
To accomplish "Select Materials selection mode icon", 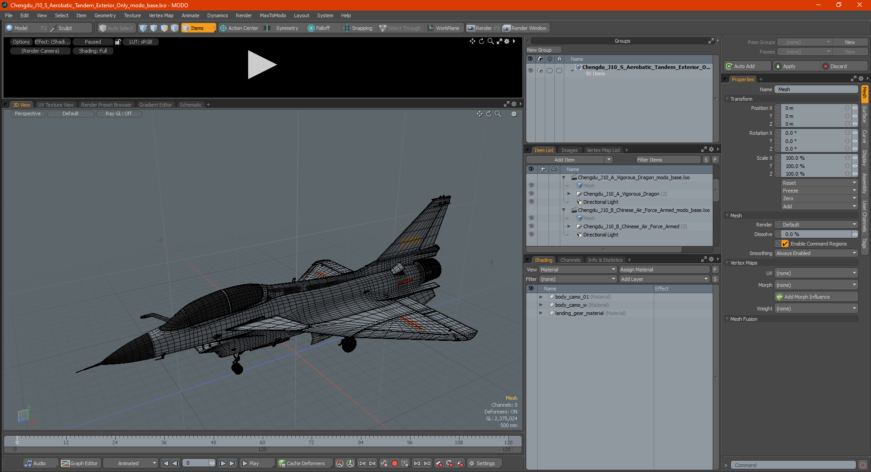I will pyautogui.click(x=175, y=28).
